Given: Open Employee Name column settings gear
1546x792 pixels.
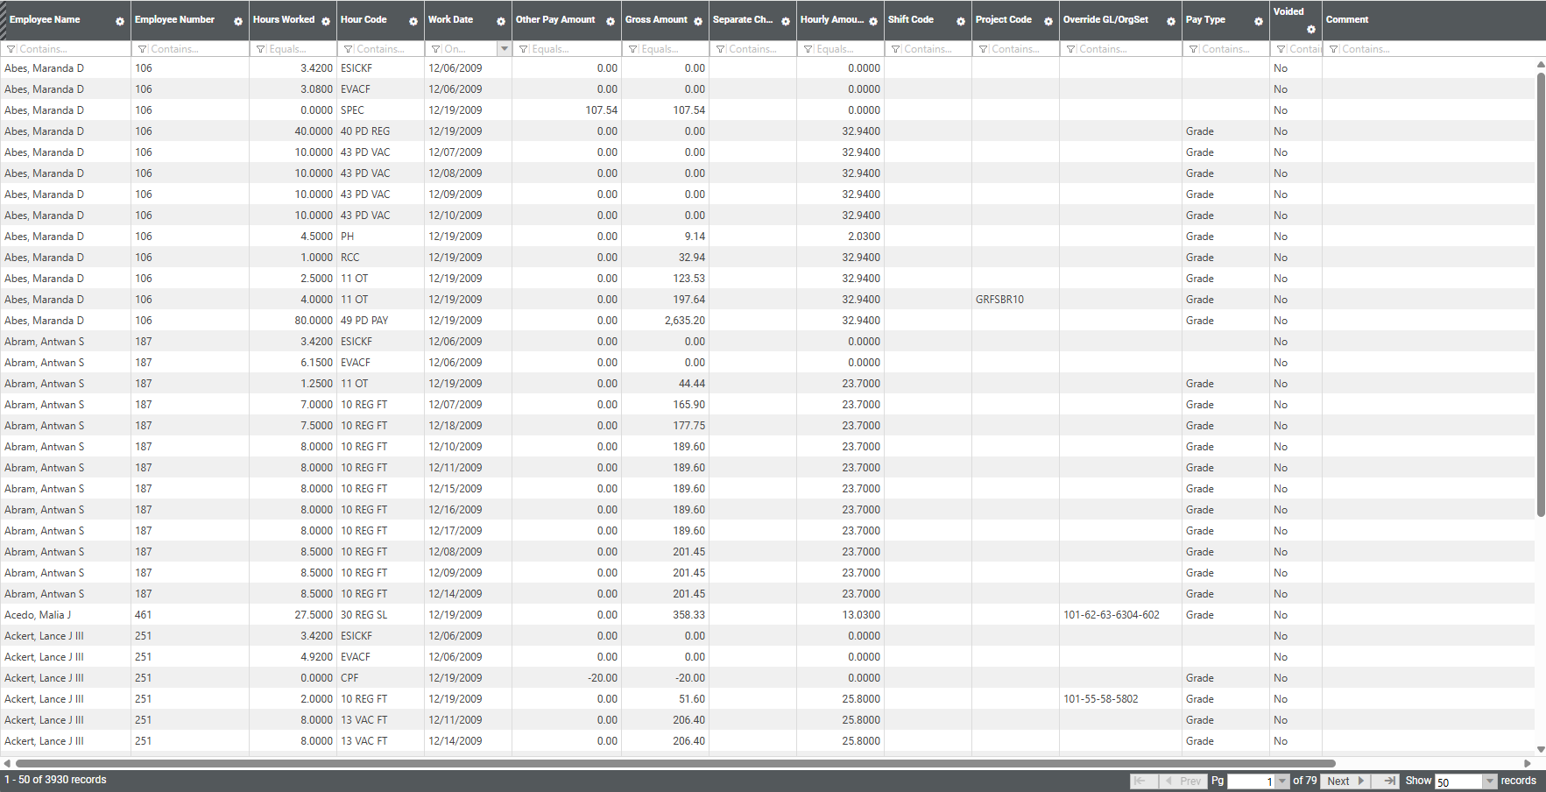Looking at the screenshot, I should tap(120, 21).
